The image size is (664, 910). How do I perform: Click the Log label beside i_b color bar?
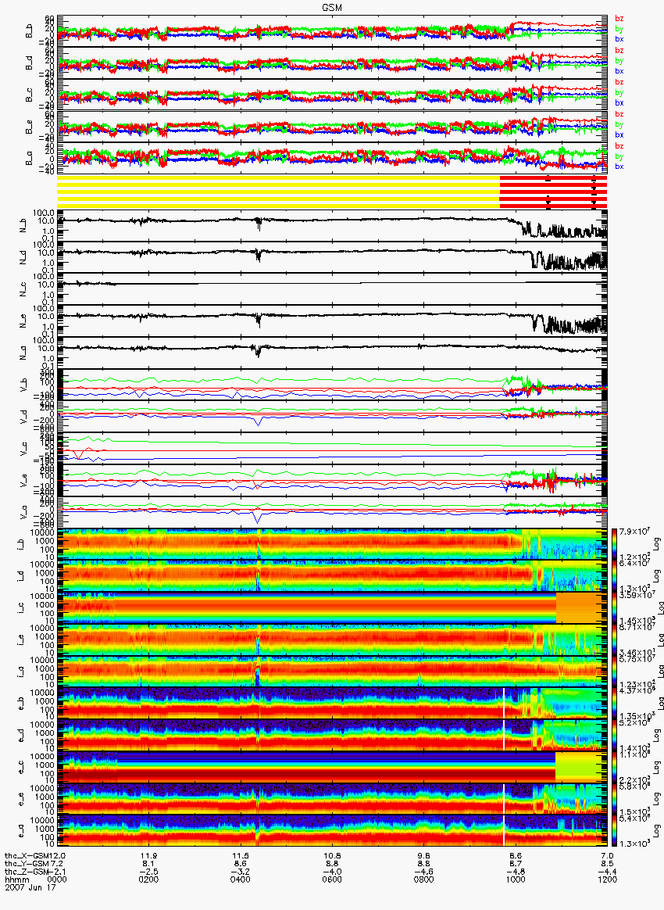click(657, 544)
